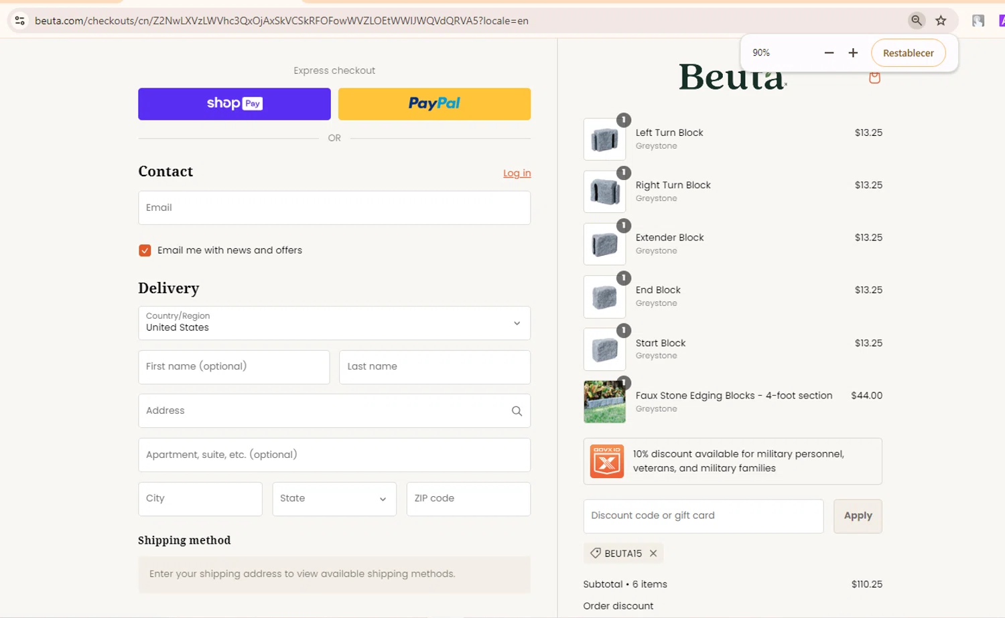Click the First name (optional) field

coord(234,367)
